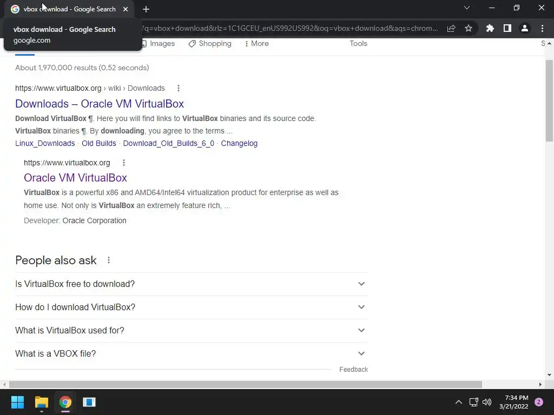
Task: Toggle the Chrome side panel icon
Action: 507,28
